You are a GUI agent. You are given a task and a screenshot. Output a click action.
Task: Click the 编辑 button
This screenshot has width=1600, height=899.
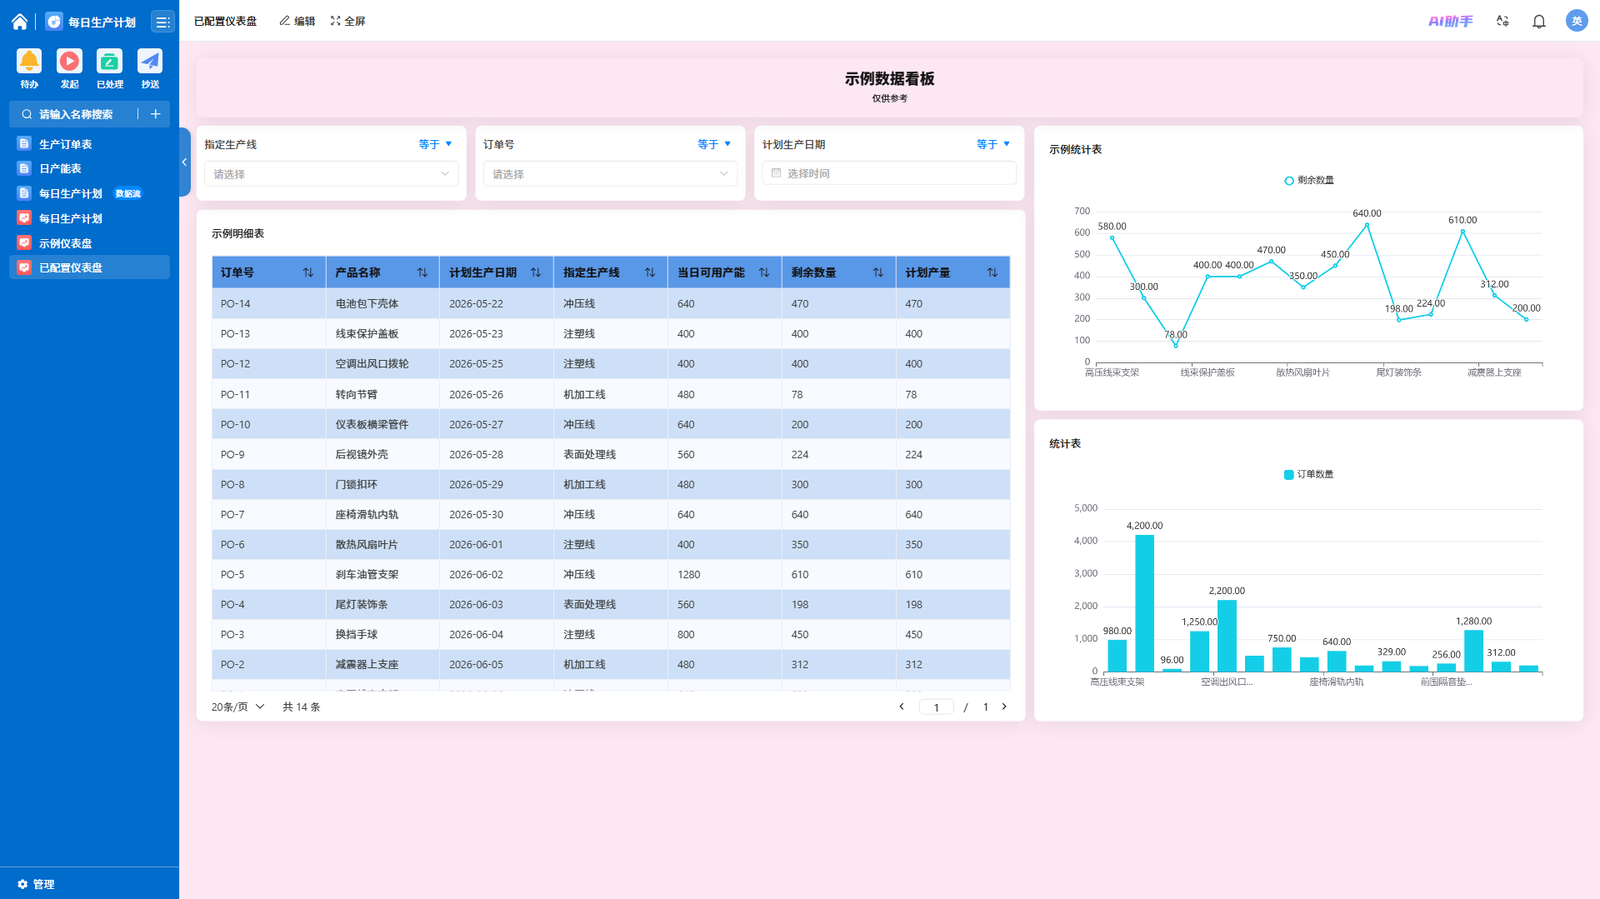pyautogui.click(x=297, y=21)
